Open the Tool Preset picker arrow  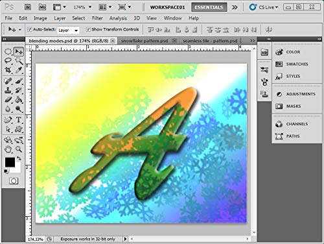point(20,30)
